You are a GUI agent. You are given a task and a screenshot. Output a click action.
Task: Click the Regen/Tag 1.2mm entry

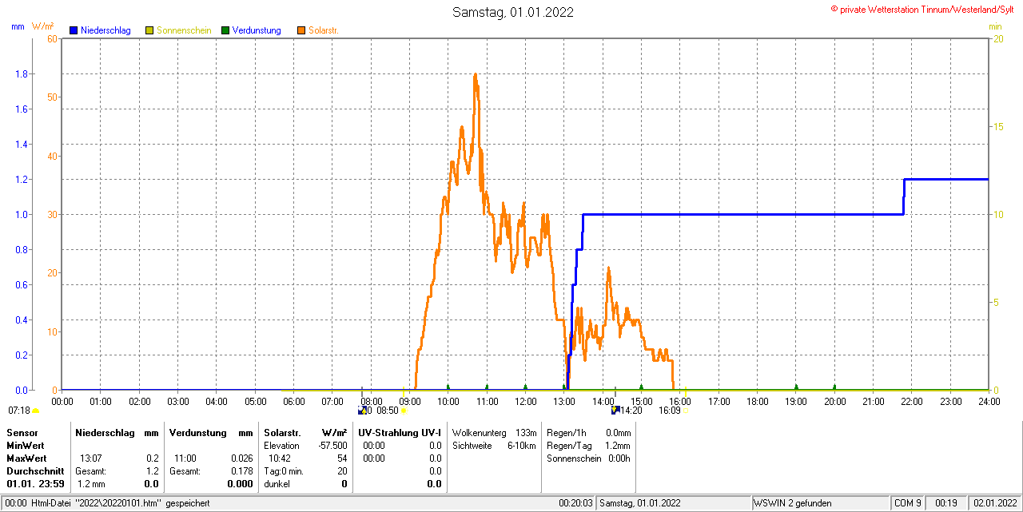(588, 445)
